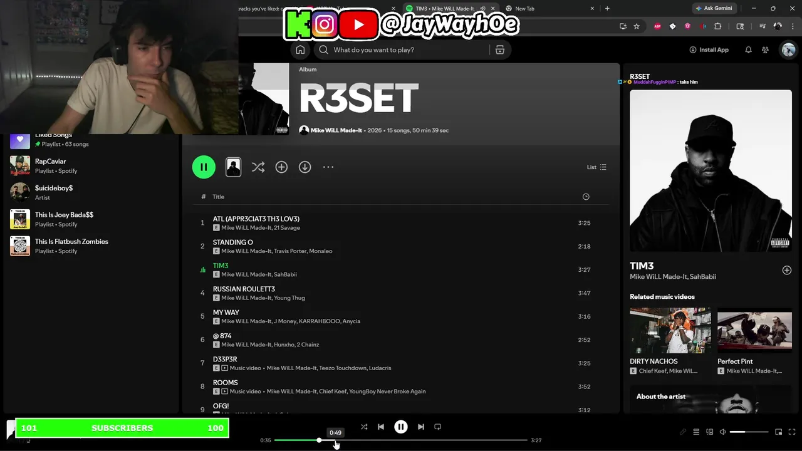Viewport: 802px width, 451px height.
Task: Click the Browse icon in the search bar
Action: coord(500,50)
